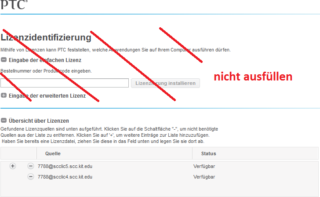Image resolution: width=320 pixels, height=197 pixels.
Task: Collapse 'Übersicht über Lizenzen' minus icon
Action: tap(4, 120)
